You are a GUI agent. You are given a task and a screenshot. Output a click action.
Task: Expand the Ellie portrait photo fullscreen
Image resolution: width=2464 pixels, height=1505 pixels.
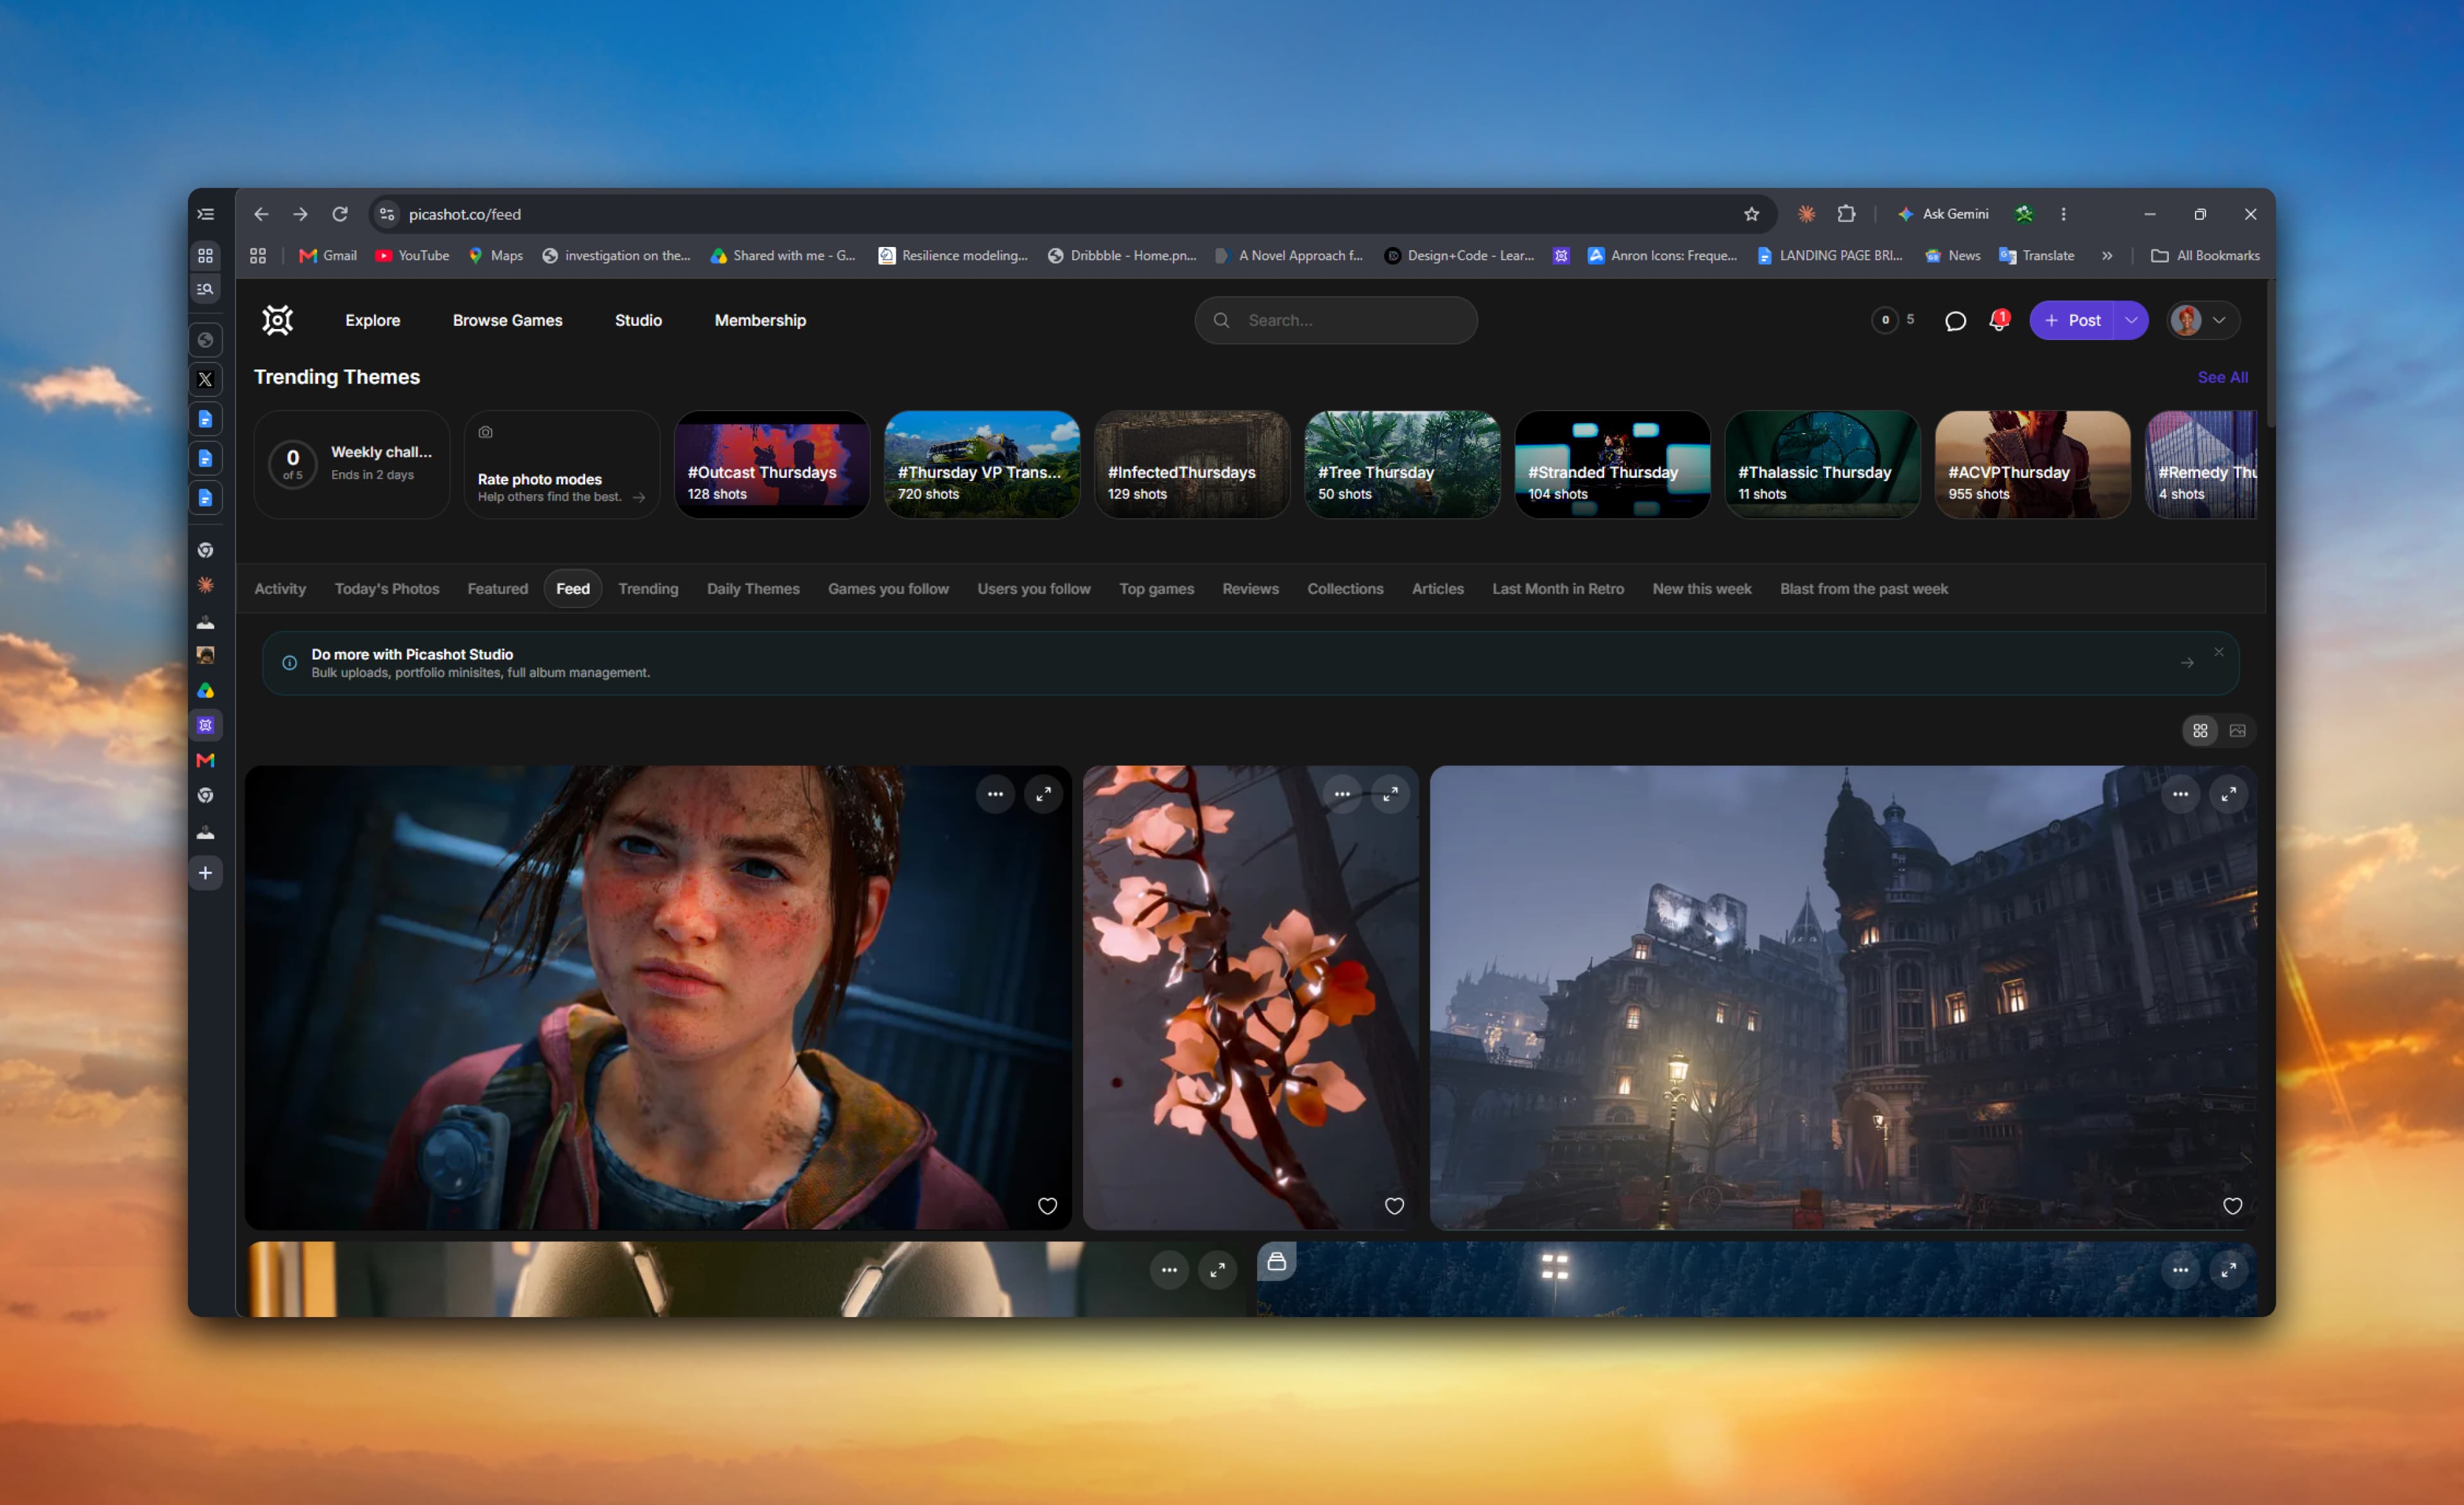[x=1043, y=794]
